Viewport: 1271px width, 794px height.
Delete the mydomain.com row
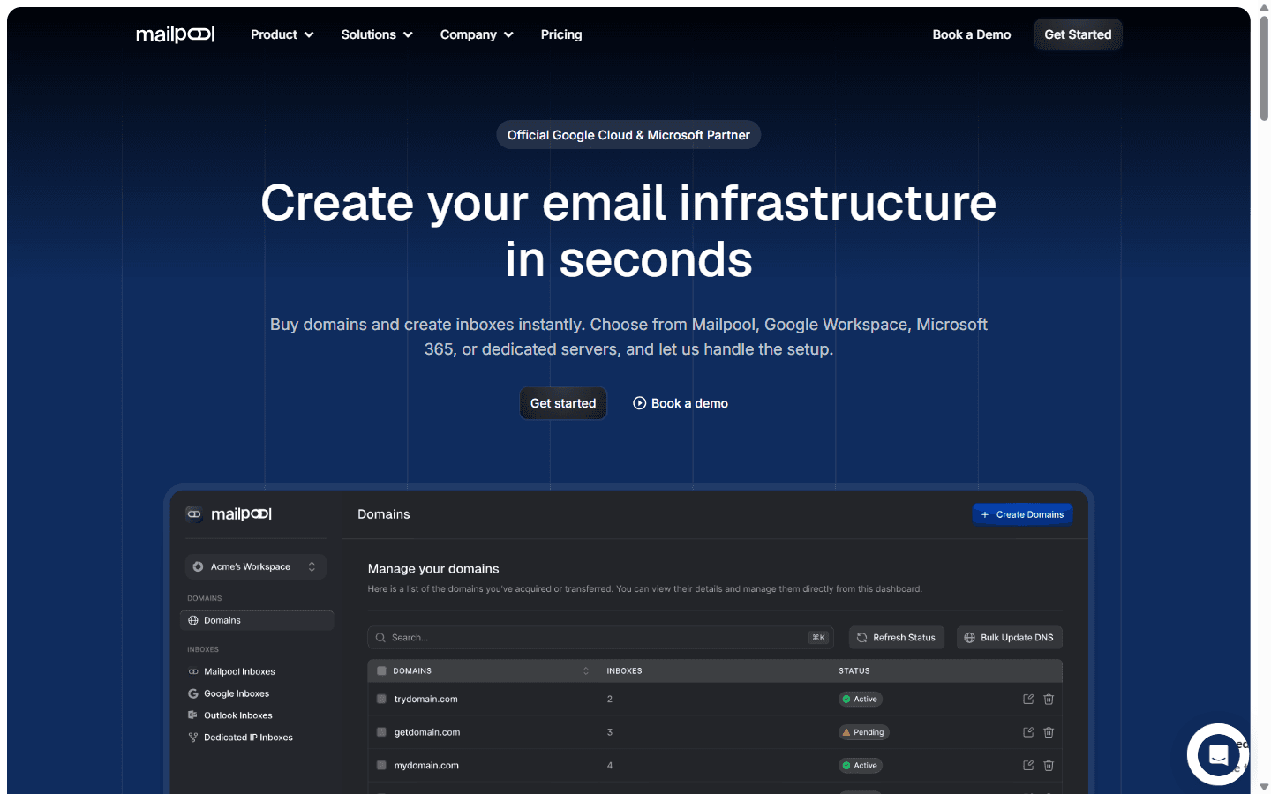(1049, 765)
